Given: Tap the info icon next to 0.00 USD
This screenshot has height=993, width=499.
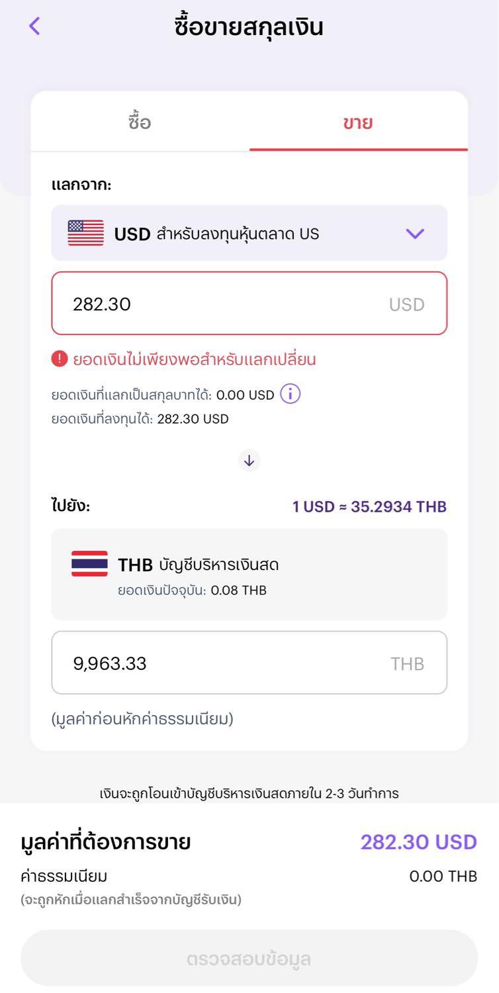Looking at the screenshot, I should [x=291, y=395].
